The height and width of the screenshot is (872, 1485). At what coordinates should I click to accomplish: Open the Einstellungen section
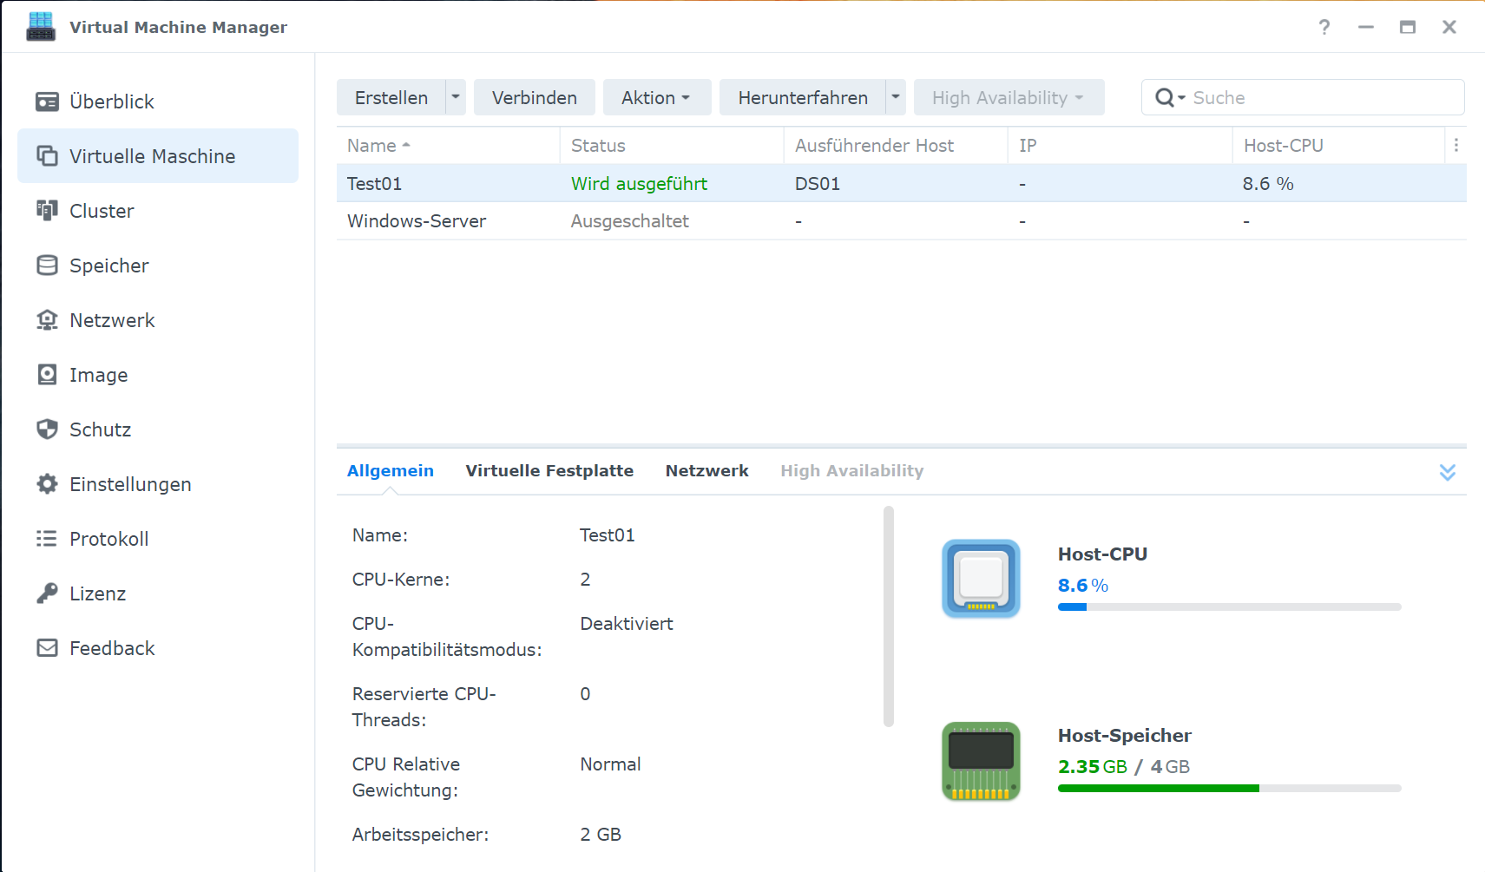[130, 484]
